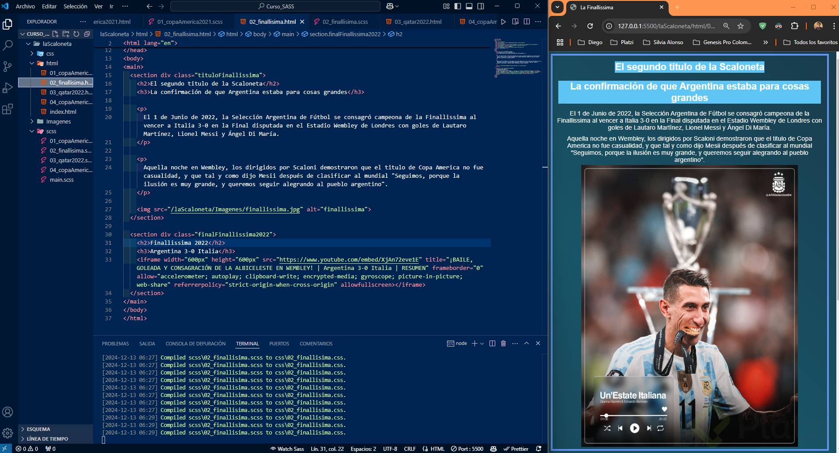
Task: Click the browser address bar
Action: click(666, 26)
